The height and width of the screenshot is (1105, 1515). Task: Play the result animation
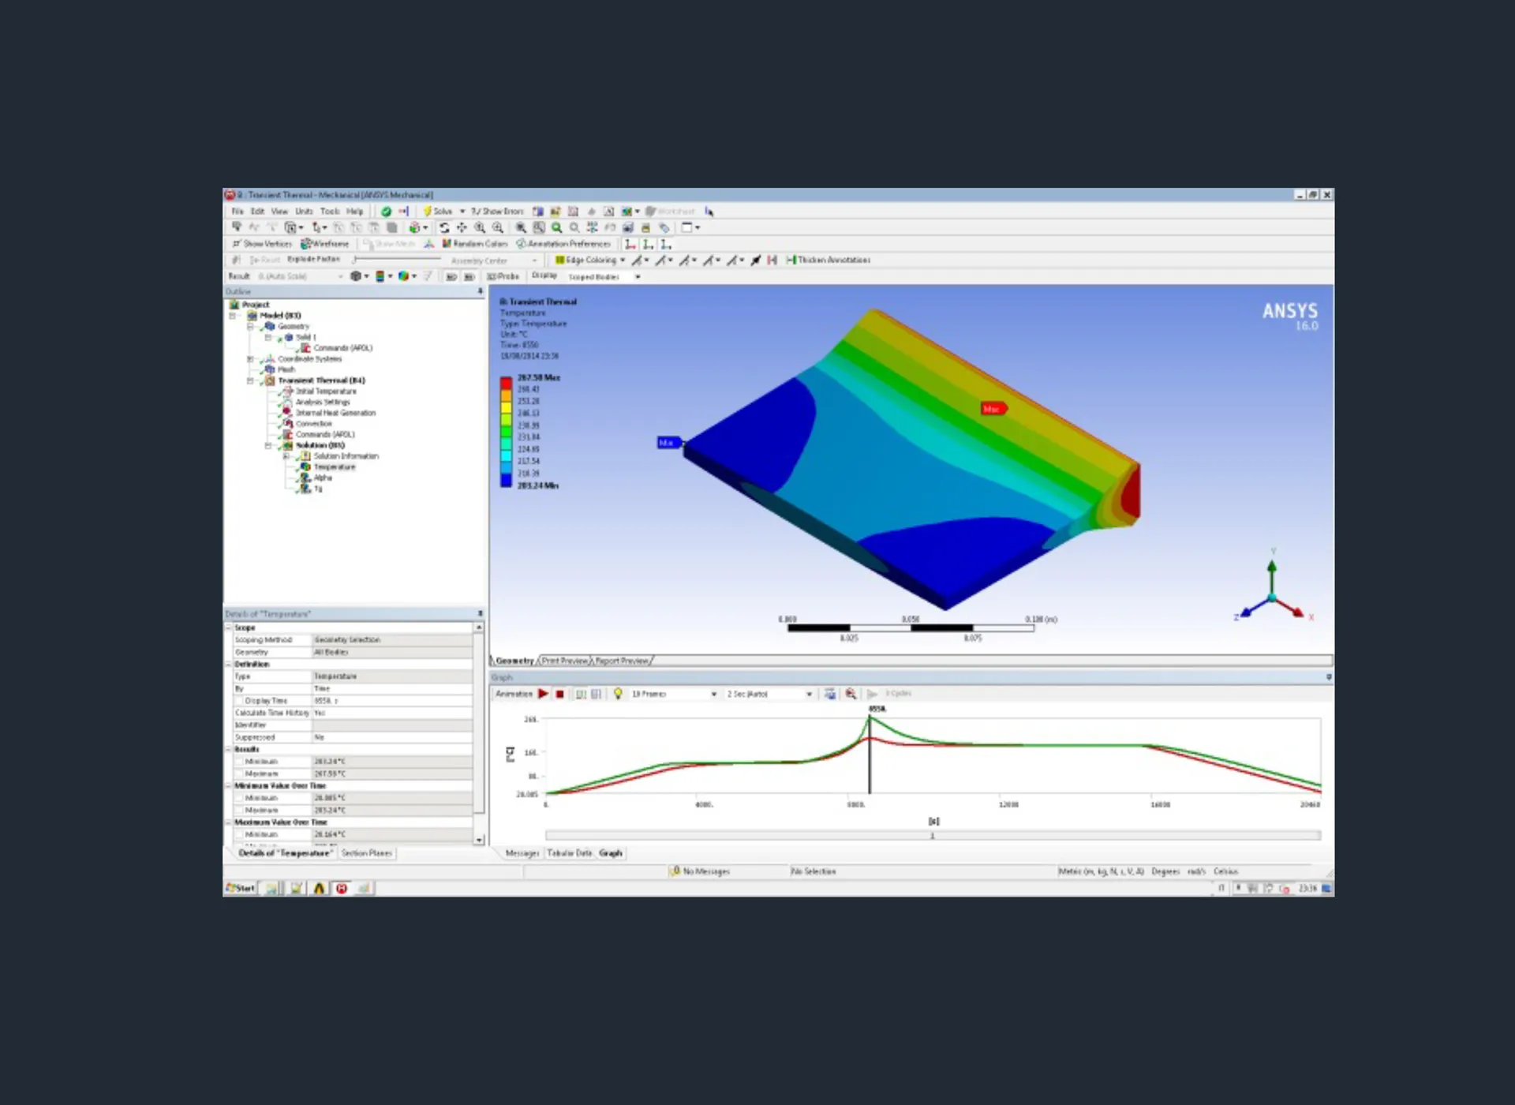pos(543,694)
